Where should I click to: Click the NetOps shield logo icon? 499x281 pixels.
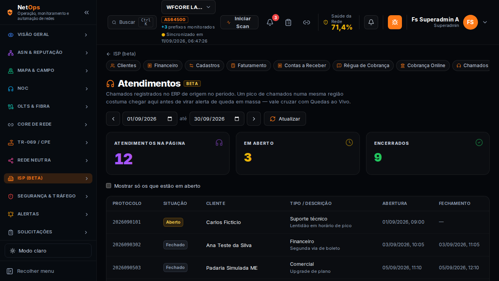point(10,12)
